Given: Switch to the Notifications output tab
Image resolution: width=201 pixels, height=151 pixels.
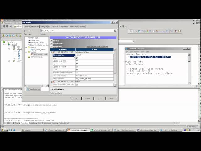Looking at the screenshot, I should [63, 123].
